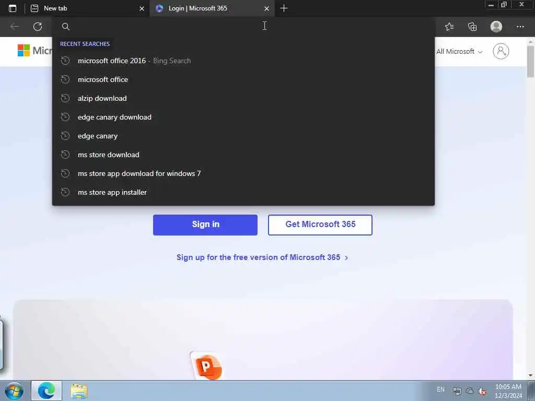Open a new browser tab with plus
Image resolution: width=535 pixels, height=401 pixels.
point(284,8)
